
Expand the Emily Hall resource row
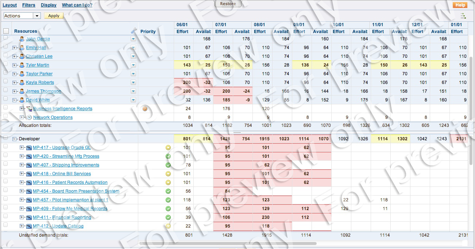pos(15,48)
